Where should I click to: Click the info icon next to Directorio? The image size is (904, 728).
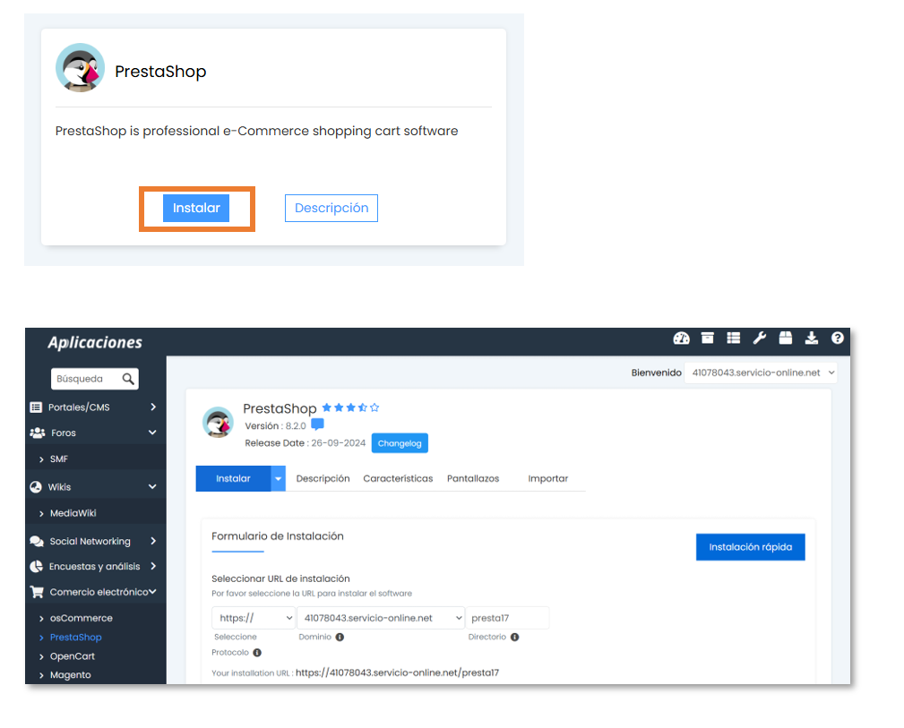(514, 637)
